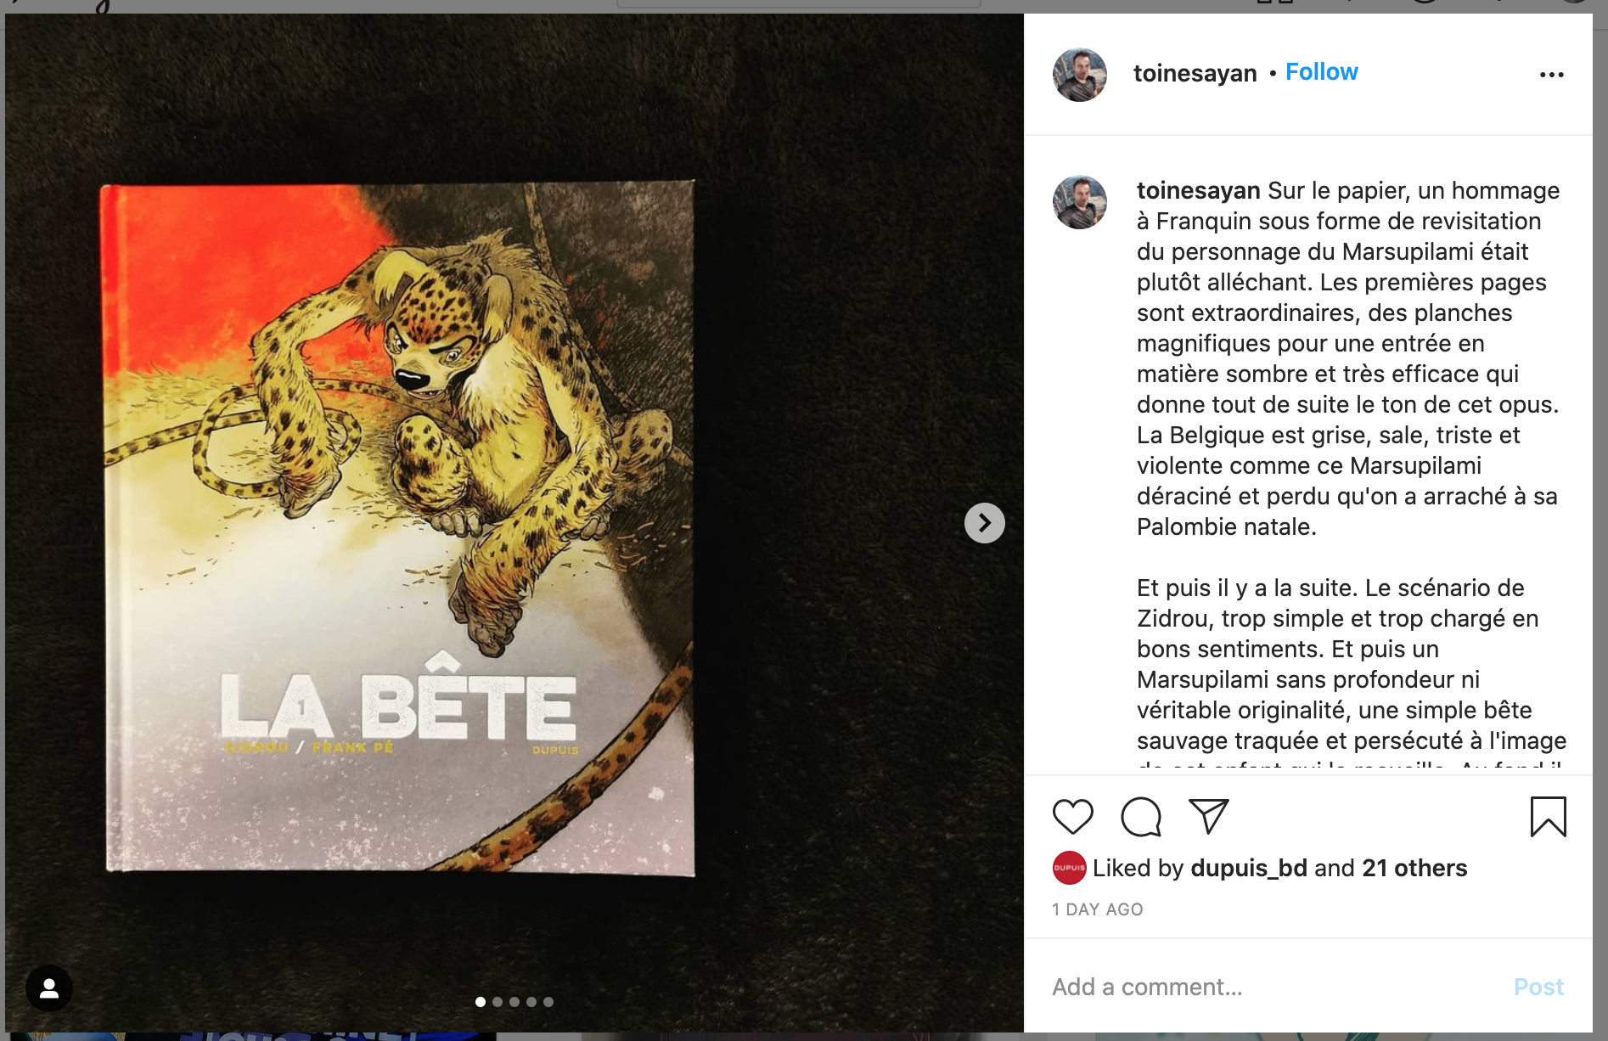Viewport: 1608px width, 1041px height.
Task: Click the La Bête book cover photo
Action: pos(399,526)
